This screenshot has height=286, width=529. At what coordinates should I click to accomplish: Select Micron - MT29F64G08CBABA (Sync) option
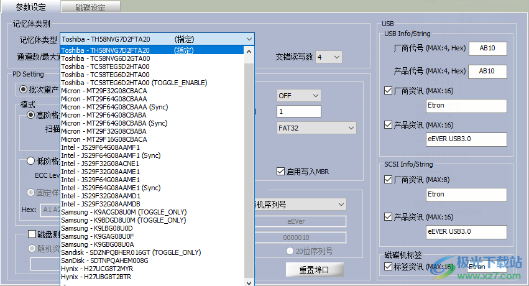click(x=152, y=123)
